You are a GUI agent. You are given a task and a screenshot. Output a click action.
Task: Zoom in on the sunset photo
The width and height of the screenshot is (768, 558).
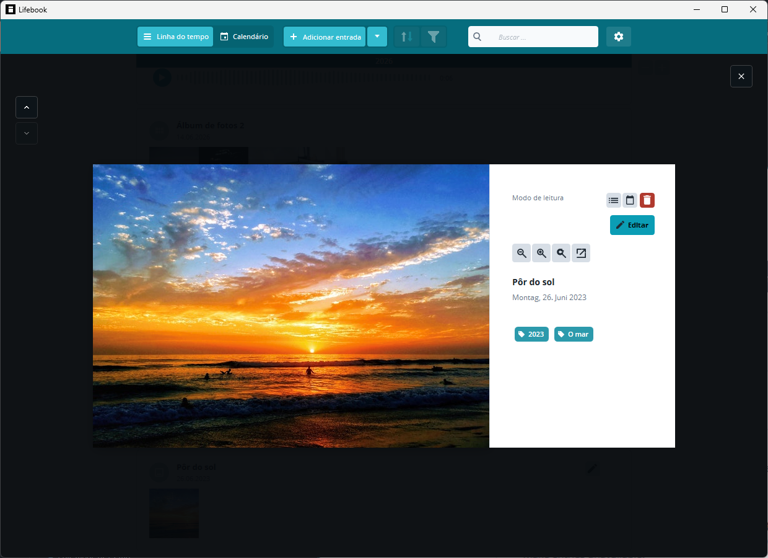pos(541,253)
